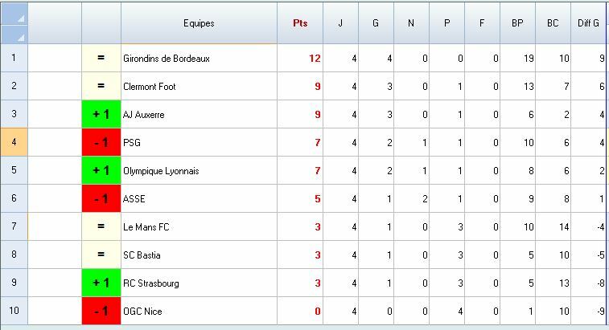Image resolution: width=609 pixels, height=330 pixels.
Task: Click row header number 1
Action: click(x=14, y=58)
